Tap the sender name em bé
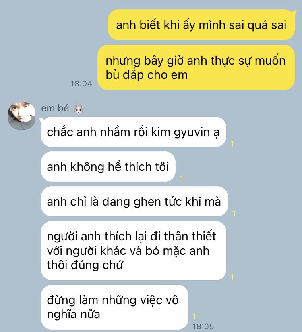 [x=55, y=108]
